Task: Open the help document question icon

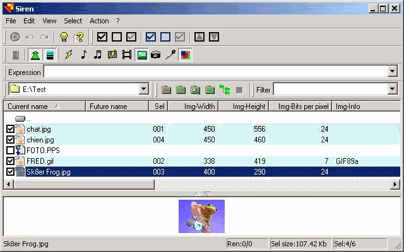Action: [78, 37]
